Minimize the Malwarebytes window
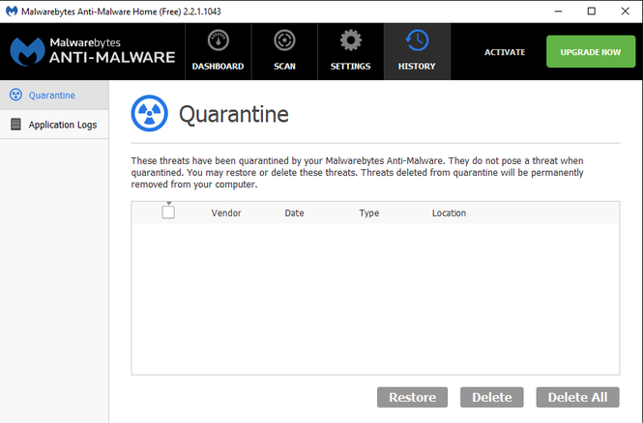 click(558, 12)
